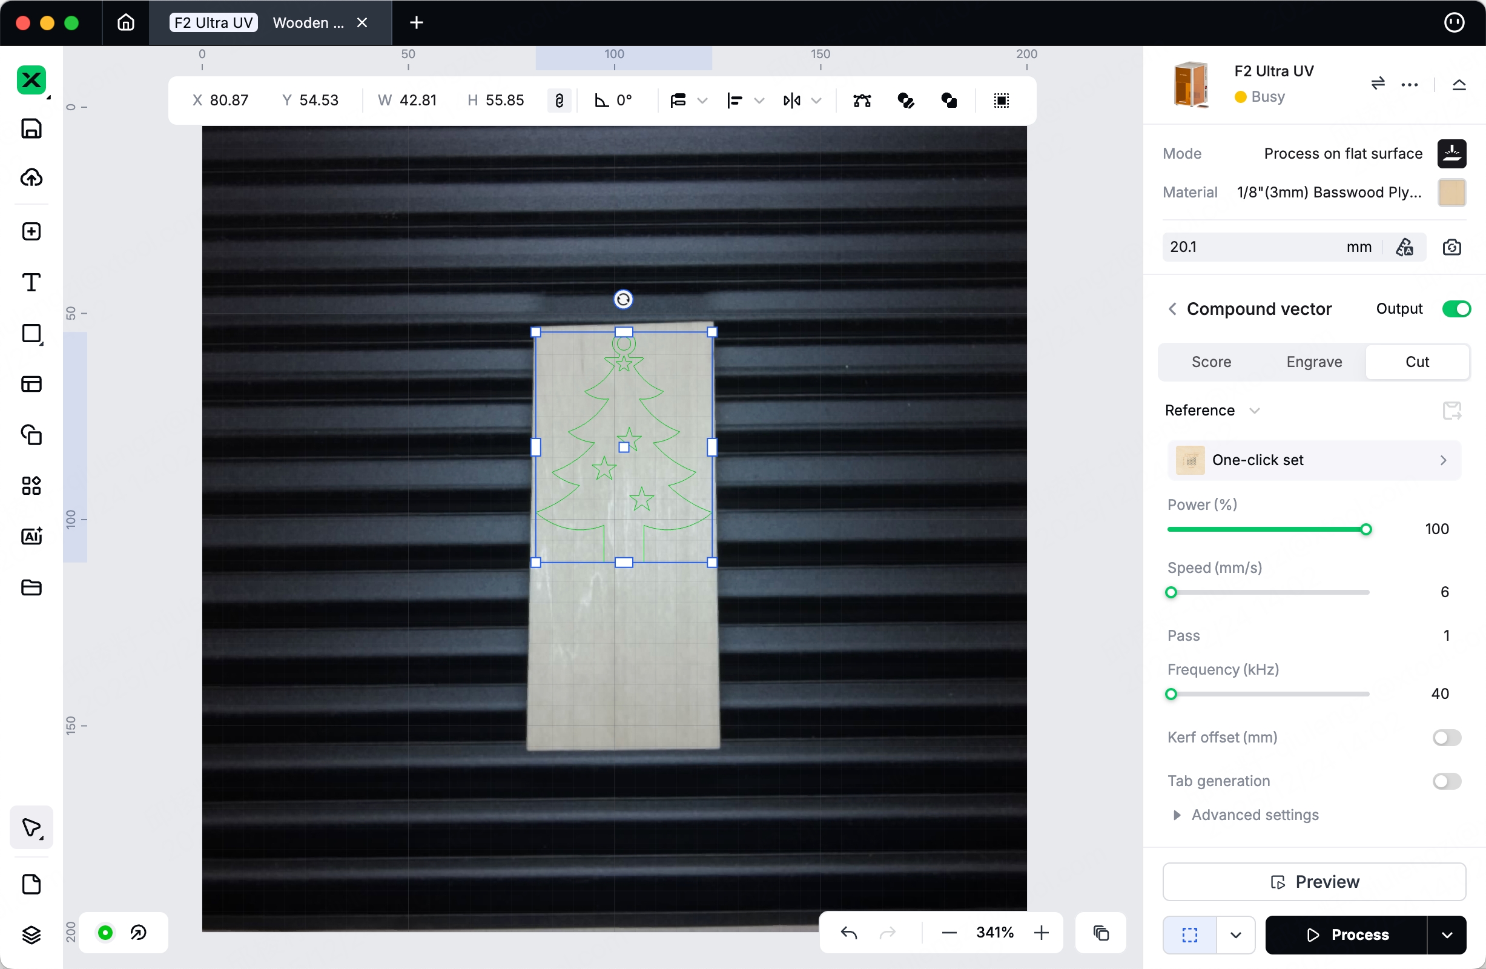
Task: Enable the Tab generation toggle
Action: coord(1446,781)
